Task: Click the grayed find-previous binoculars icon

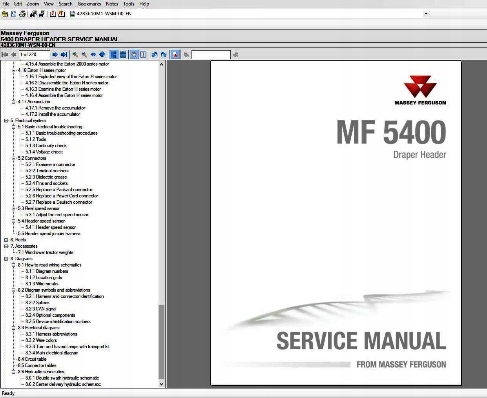Action: [x=186, y=55]
